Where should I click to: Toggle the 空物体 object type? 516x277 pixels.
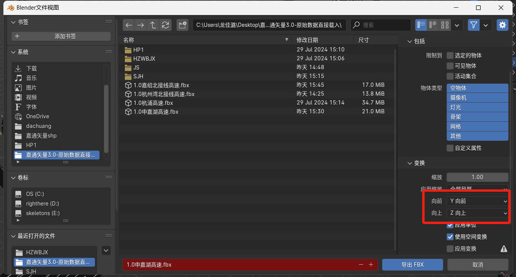click(477, 88)
